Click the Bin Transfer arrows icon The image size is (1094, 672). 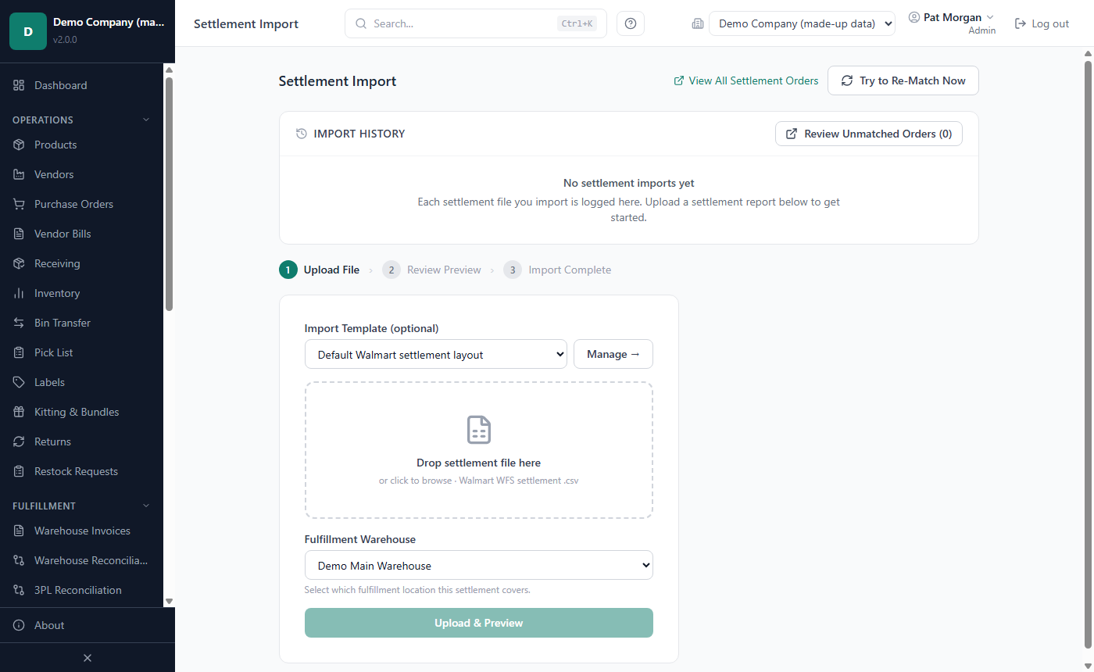[19, 323]
